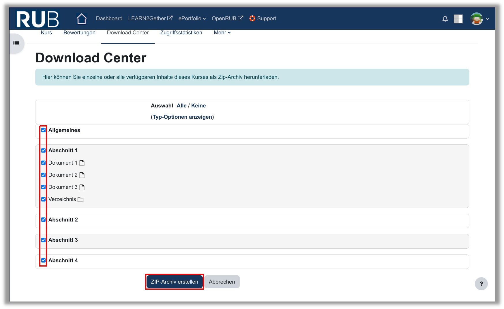Click the RUB logo
This screenshot has height=309, width=504.
pos(38,19)
